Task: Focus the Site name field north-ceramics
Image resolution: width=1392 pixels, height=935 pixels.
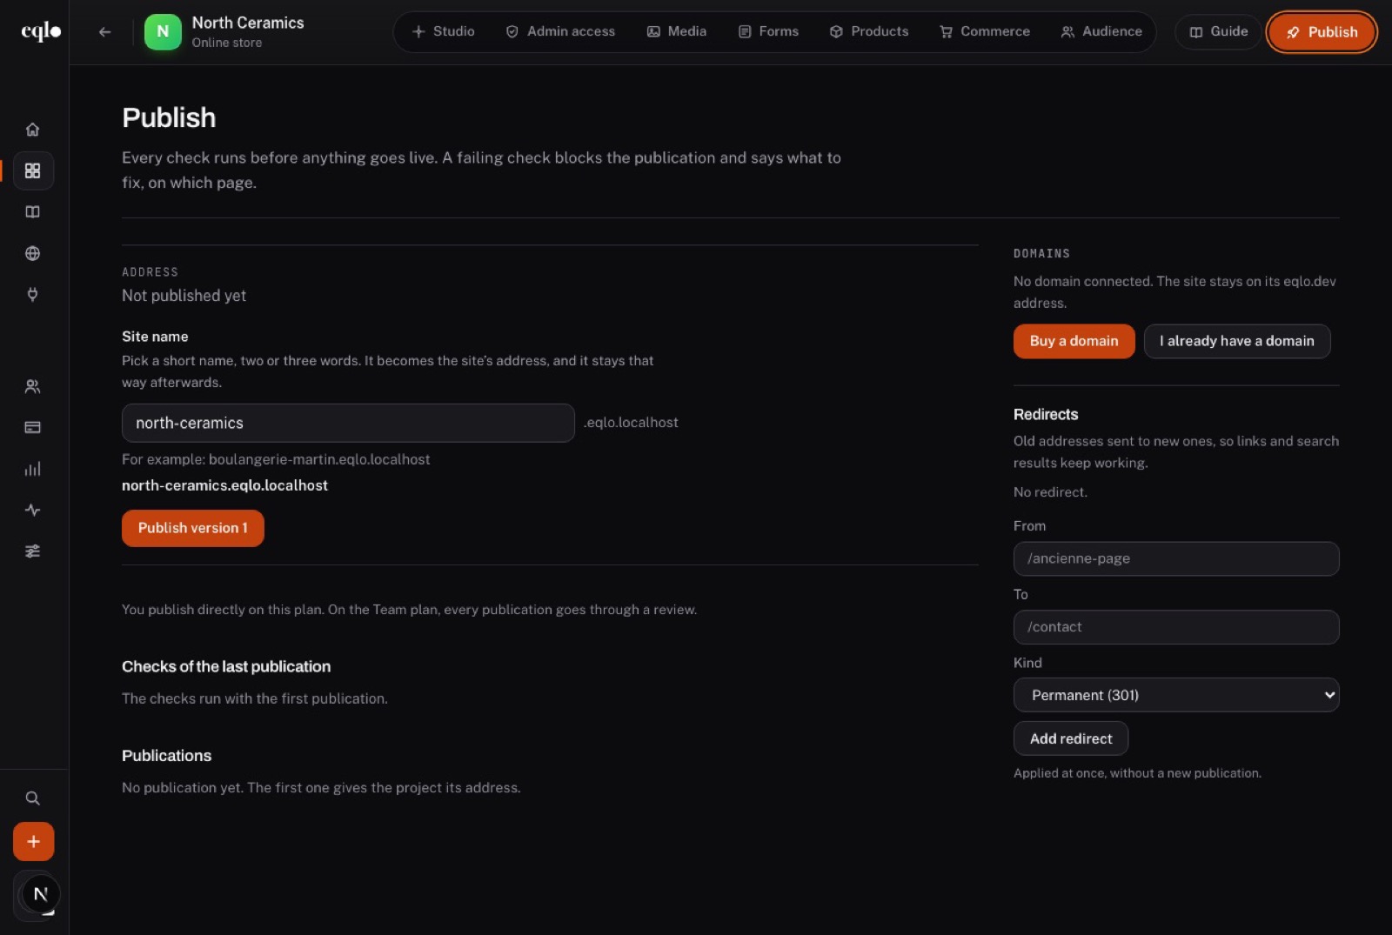Action: pyautogui.click(x=348, y=423)
